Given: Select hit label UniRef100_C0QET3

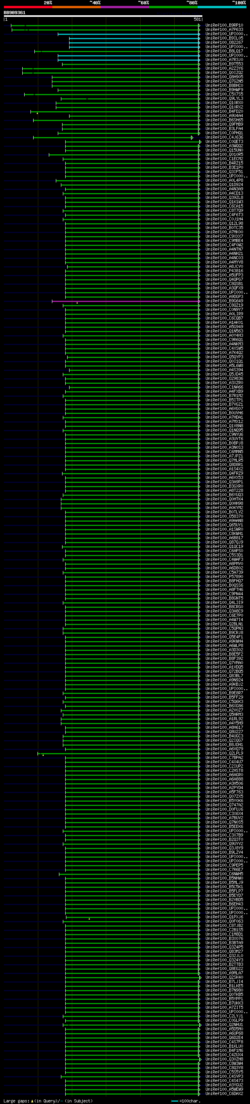Looking at the screenshot, I should click(x=224, y=141).
